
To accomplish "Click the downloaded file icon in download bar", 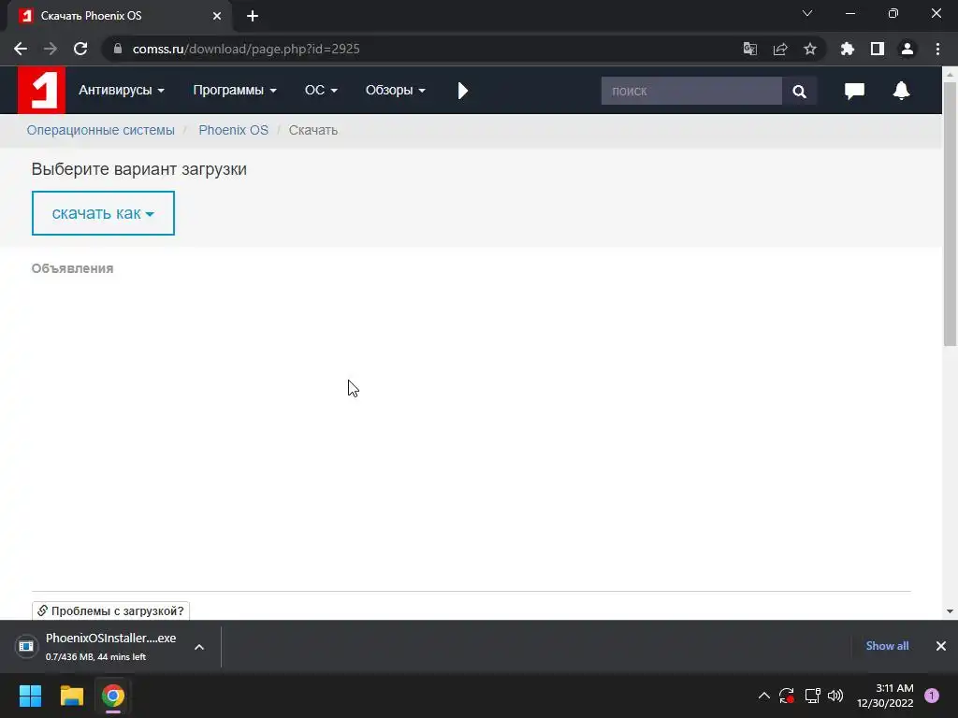I will pyautogui.click(x=26, y=646).
